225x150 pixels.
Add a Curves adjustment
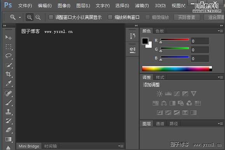[177, 94]
